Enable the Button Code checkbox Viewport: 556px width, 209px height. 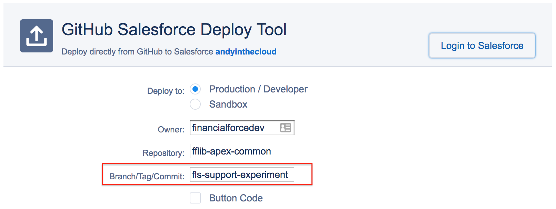click(195, 198)
